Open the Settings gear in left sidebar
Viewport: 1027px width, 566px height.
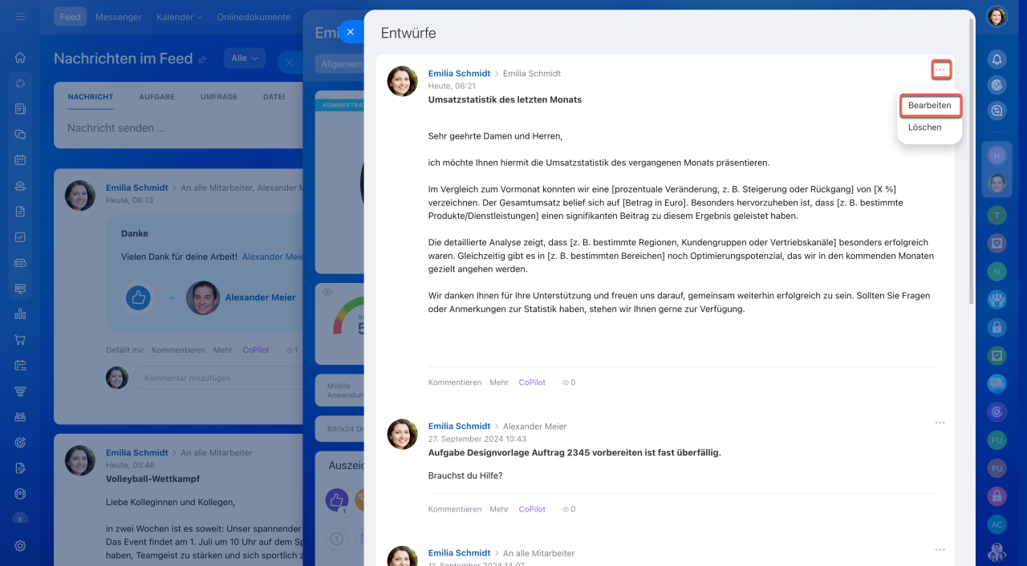coord(20,546)
